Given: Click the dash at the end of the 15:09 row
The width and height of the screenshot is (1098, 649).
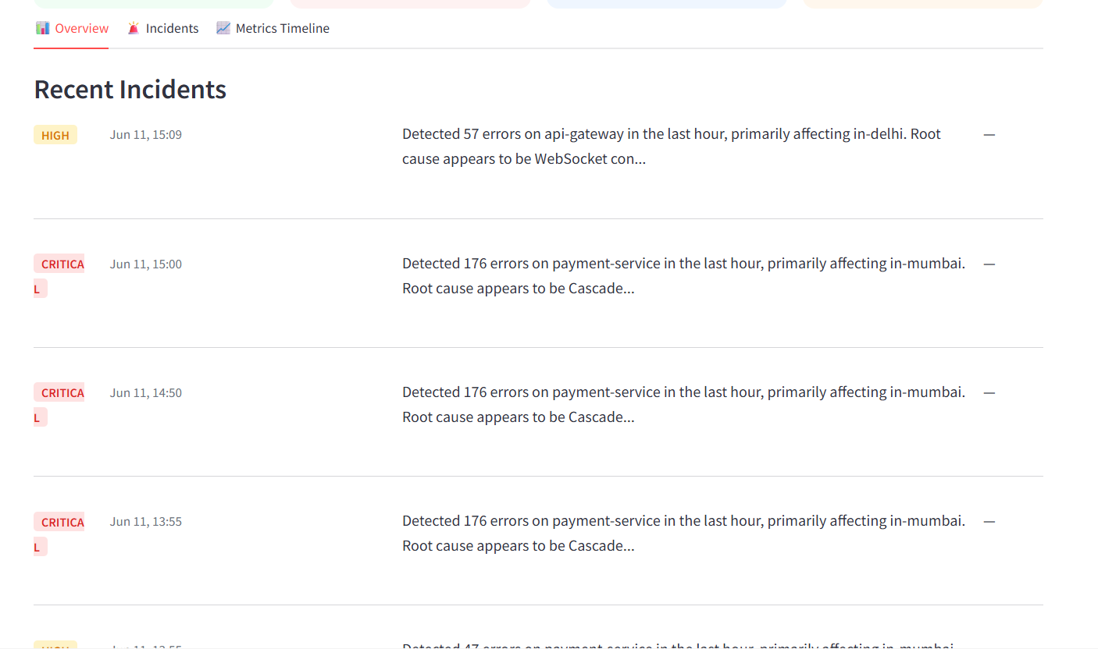Looking at the screenshot, I should [989, 134].
